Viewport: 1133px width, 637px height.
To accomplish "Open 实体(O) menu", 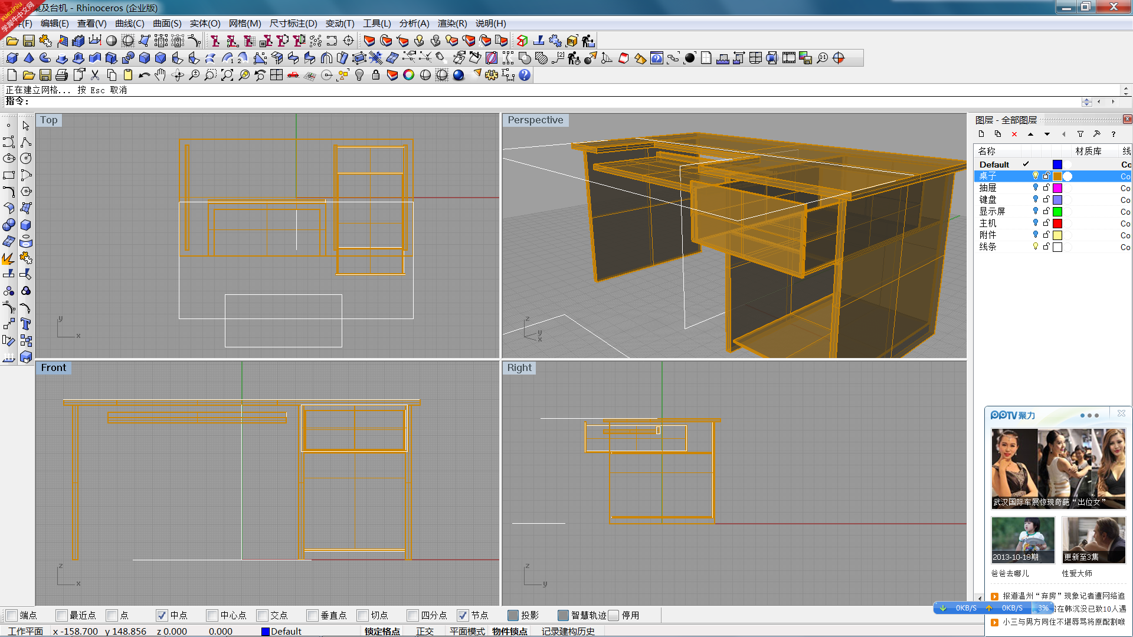I will (205, 24).
